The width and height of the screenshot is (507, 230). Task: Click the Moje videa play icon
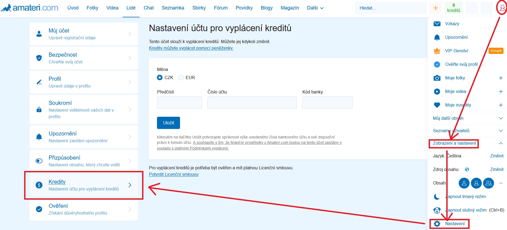click(437, 92)
